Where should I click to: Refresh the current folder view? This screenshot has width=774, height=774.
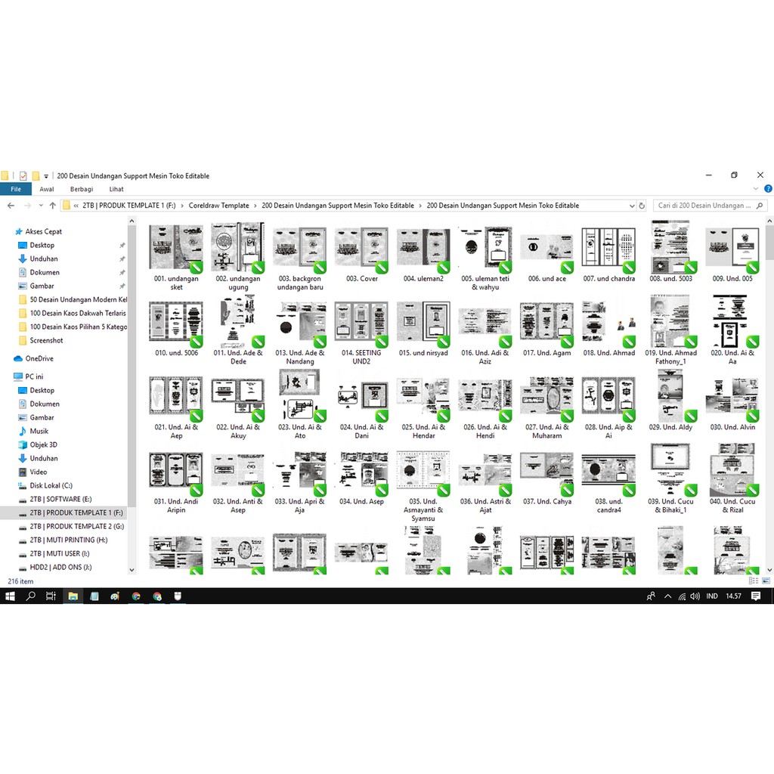click(642, 206)
